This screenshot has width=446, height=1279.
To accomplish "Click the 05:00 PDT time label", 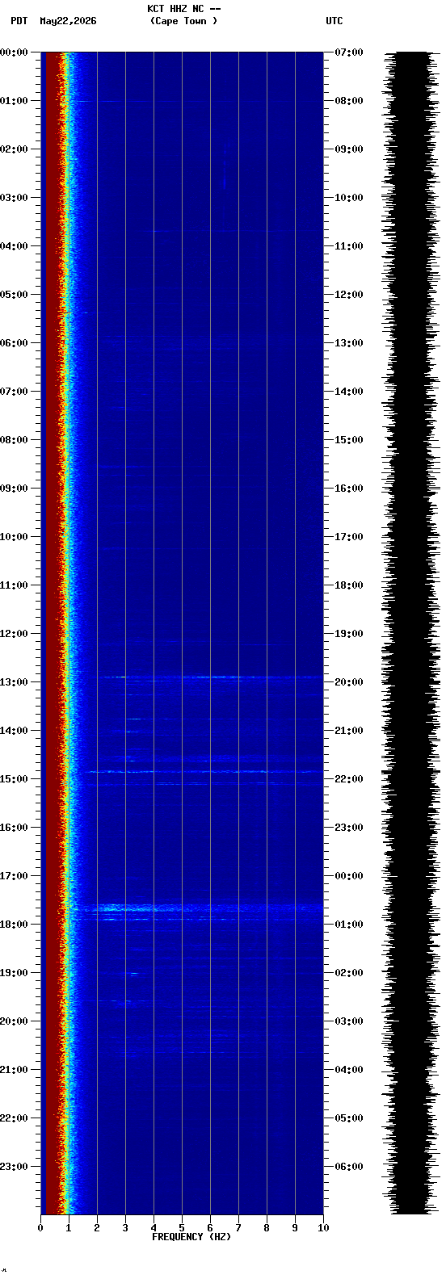I will [x=15, y=295].
